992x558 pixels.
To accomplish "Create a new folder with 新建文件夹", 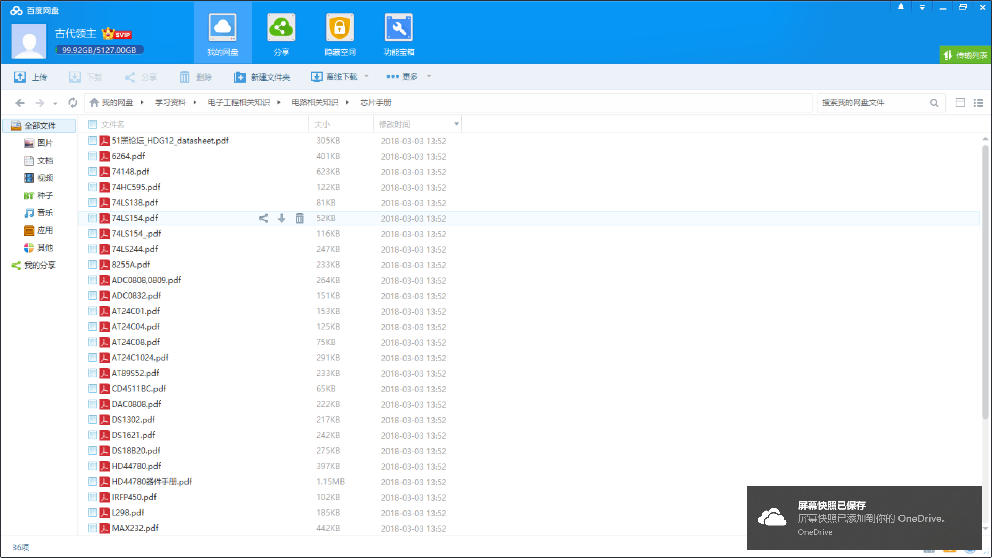I will [x=262, y=77].
